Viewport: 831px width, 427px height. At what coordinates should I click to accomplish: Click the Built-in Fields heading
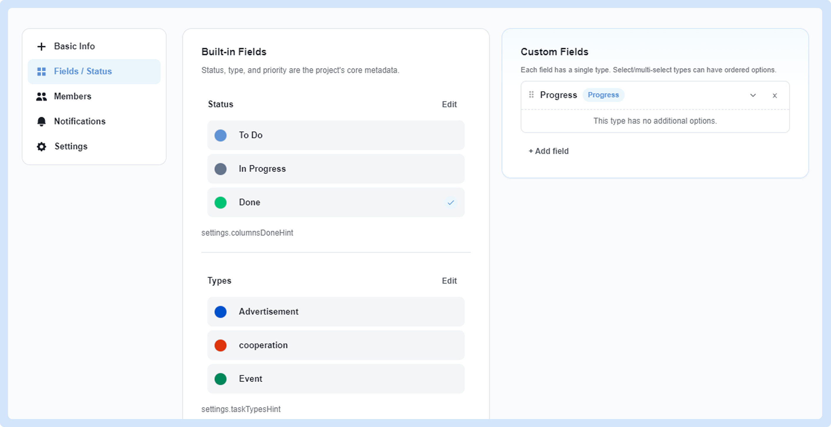point(234,52)
